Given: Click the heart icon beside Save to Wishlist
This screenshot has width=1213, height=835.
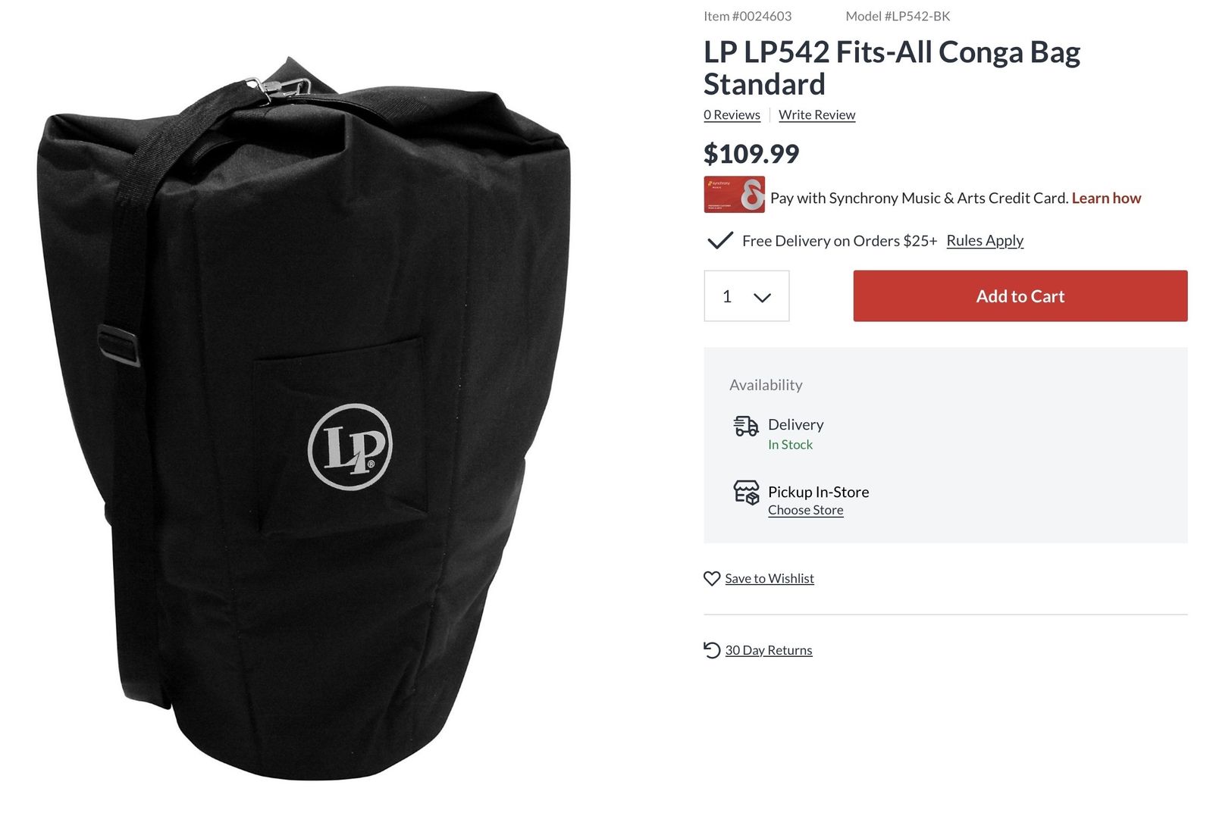Looking at the screenshot, I should point(711,578).
